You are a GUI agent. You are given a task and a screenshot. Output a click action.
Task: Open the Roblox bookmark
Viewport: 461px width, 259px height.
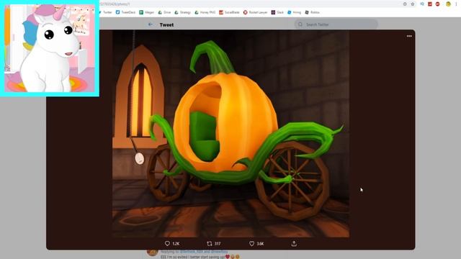coord(312,12)
